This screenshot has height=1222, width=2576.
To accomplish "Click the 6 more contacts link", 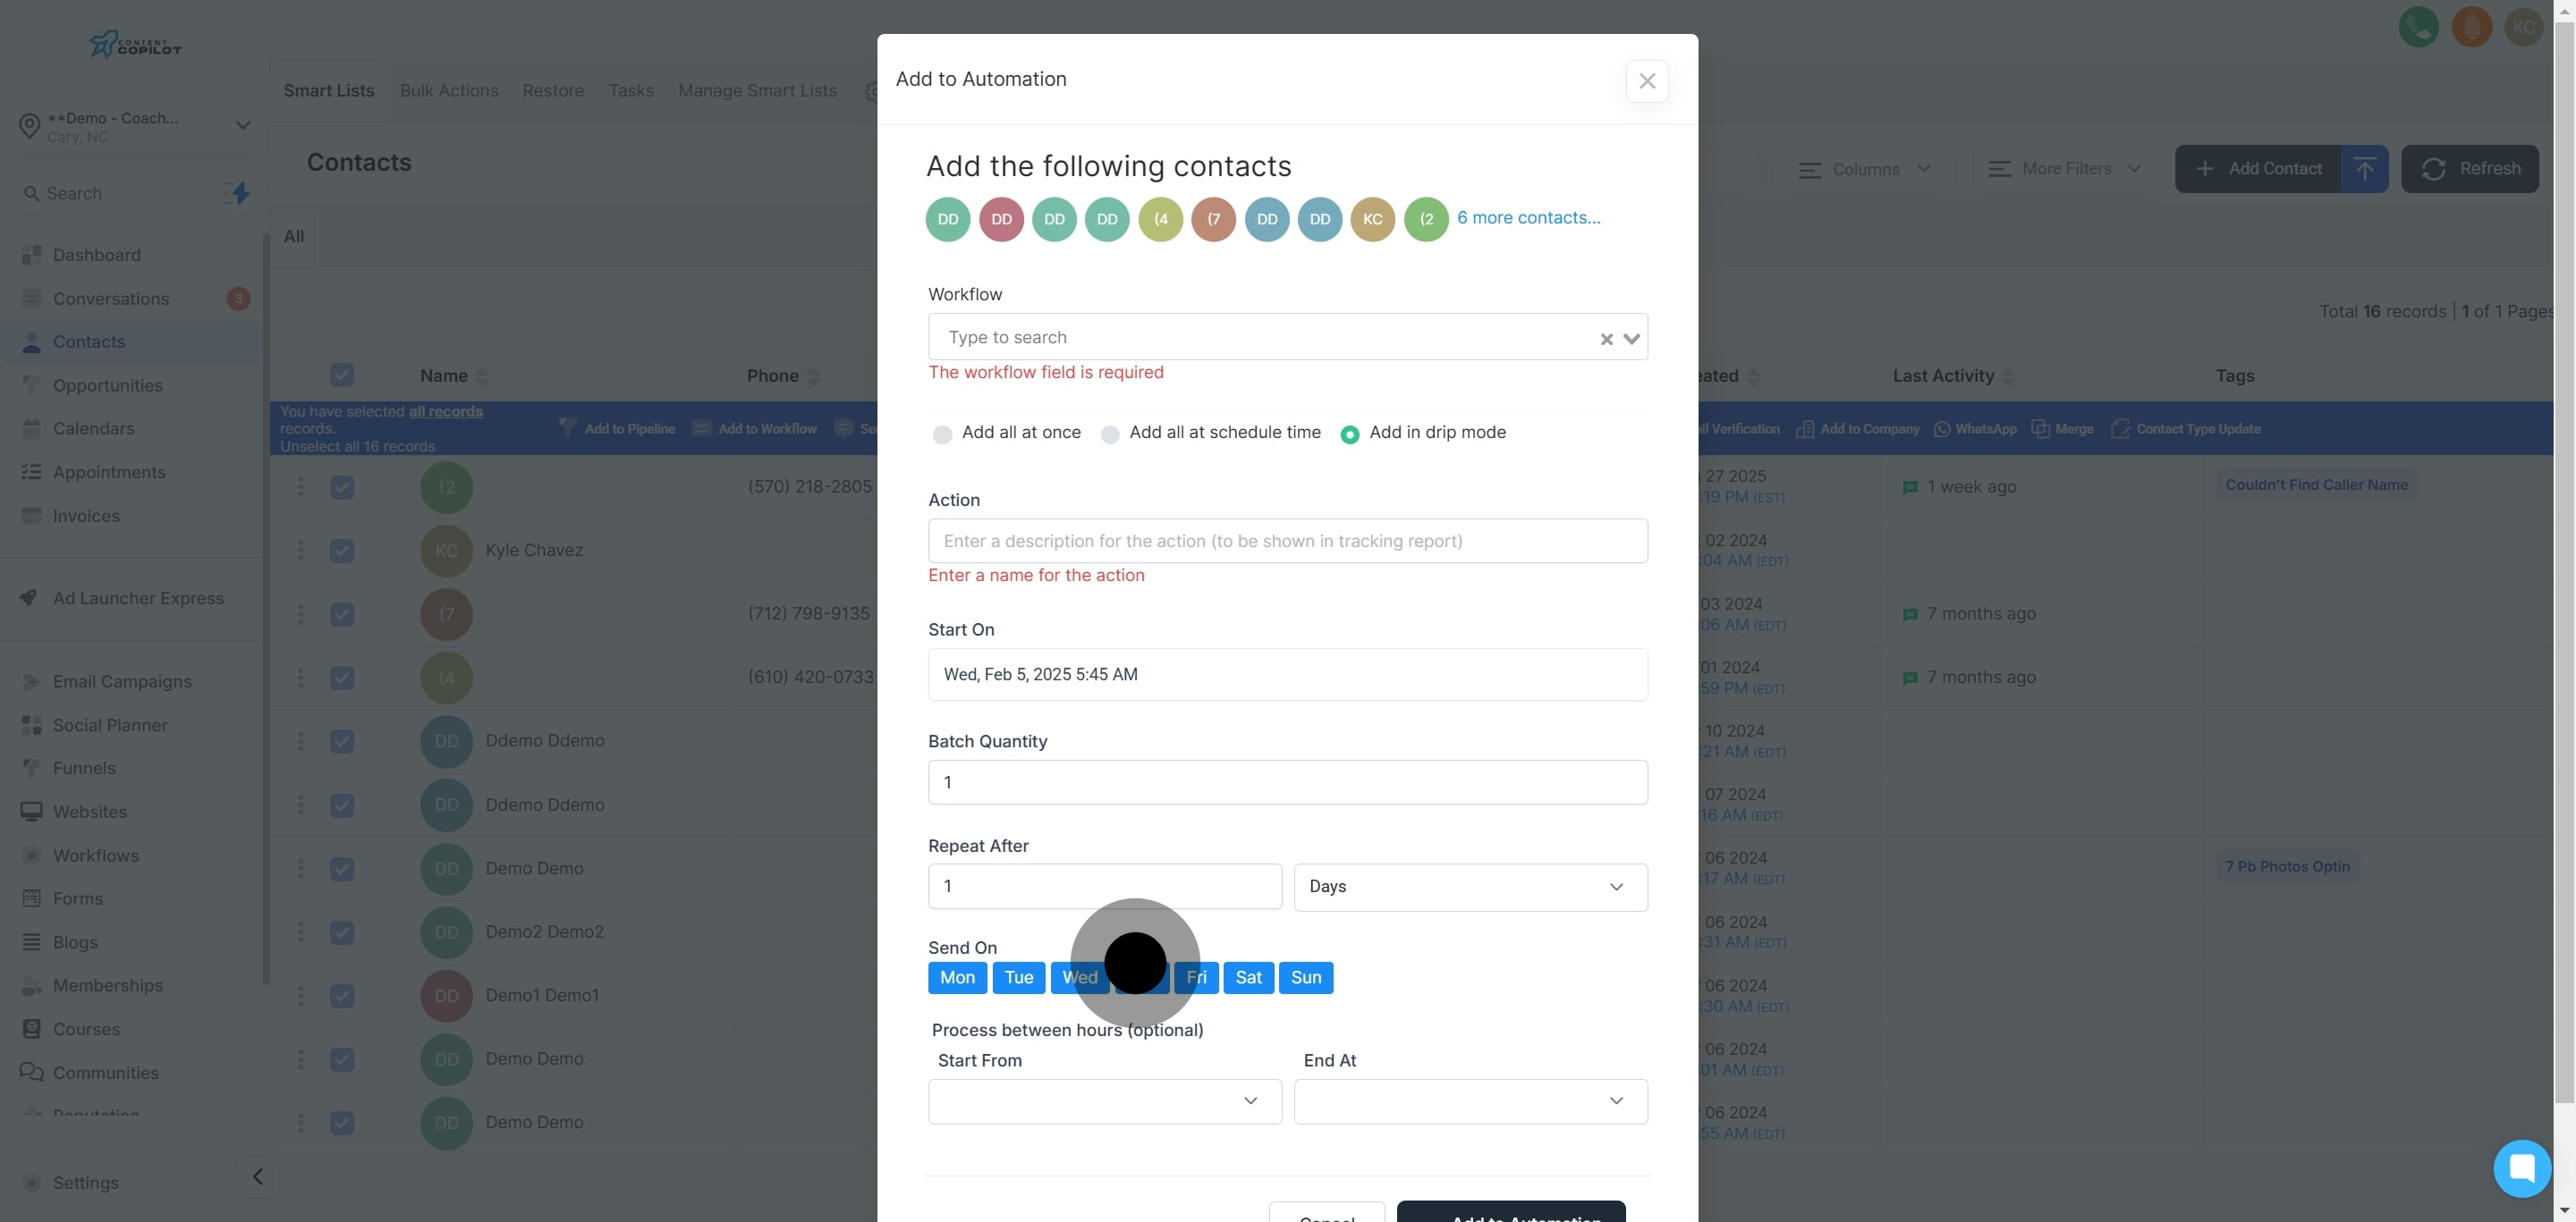I will [1528, 218].
